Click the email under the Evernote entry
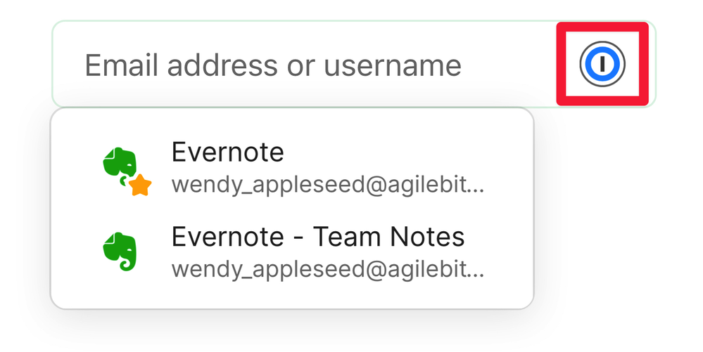703x352 pixels. [327, 185]
